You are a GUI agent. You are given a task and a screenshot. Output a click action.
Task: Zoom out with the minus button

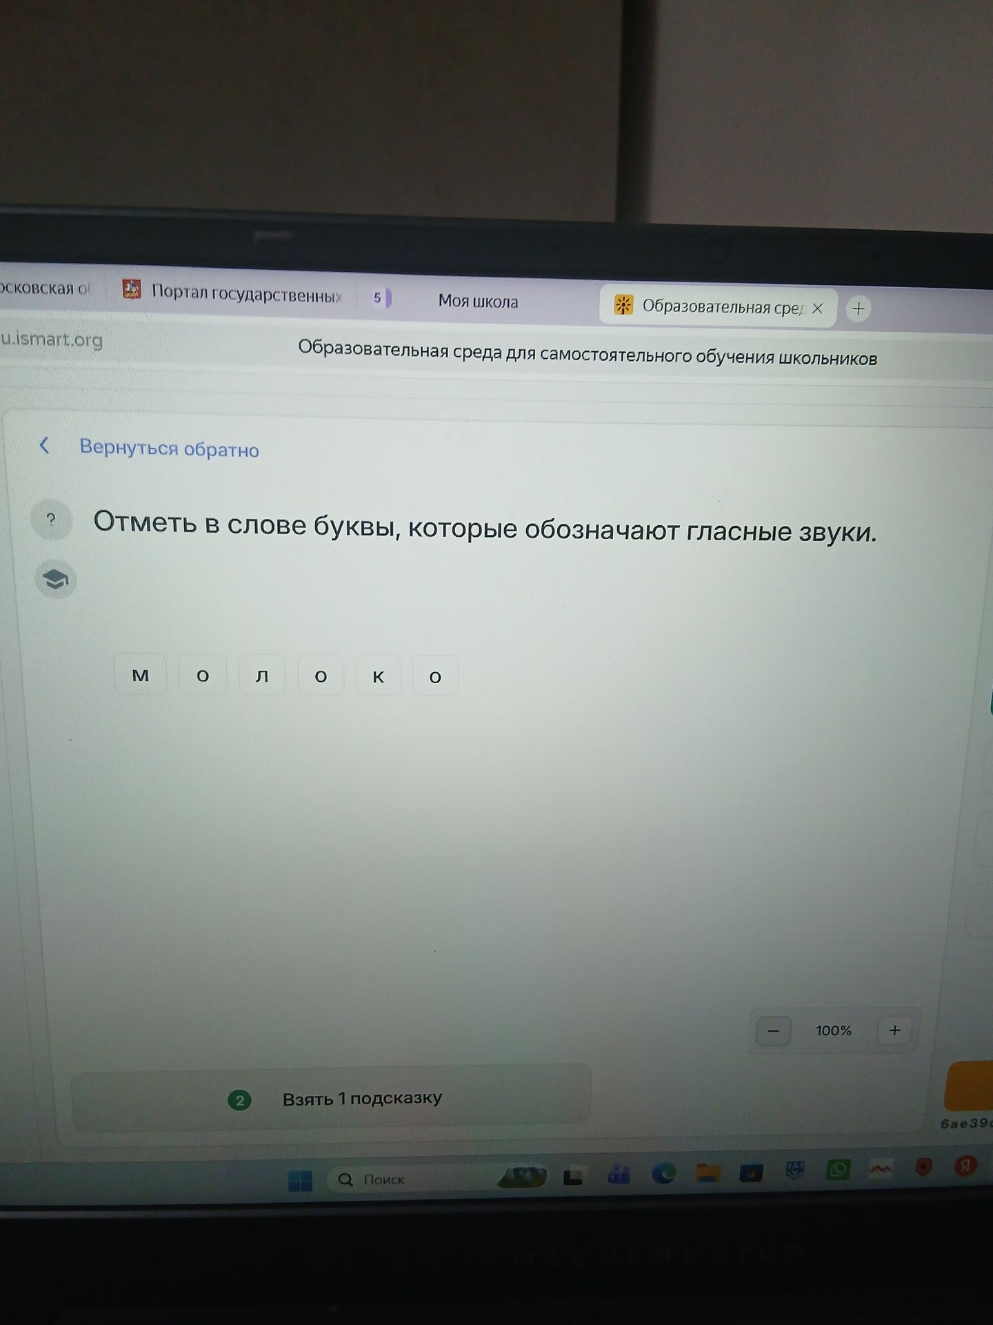pos(773,1031)
